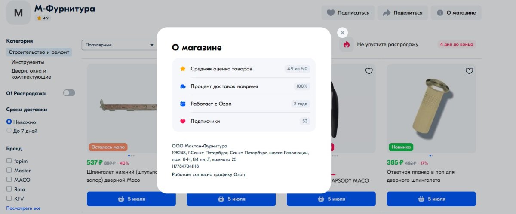Click the fire sale icon

[x=347, y=44]
